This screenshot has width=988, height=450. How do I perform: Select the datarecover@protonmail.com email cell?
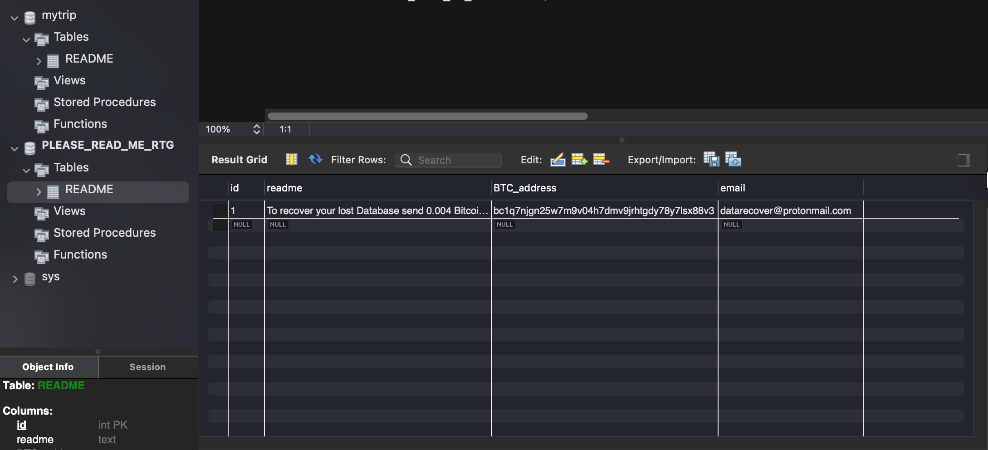coord(785,210)
